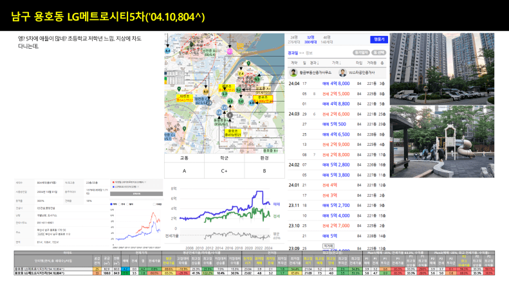The height and width of the screenshot is (286, 509).
Task: Open the 전세 2억 5,000 transaction row
Action: pyautogui.click(x=337, y=94)
